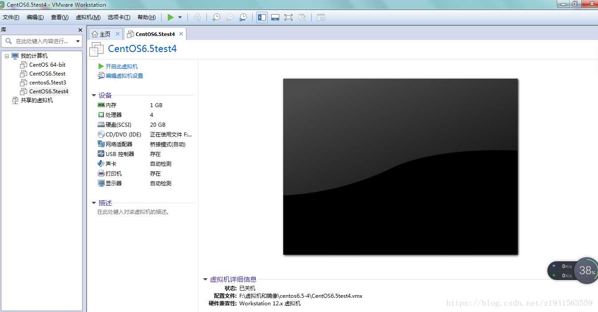Collapse the 虚拟机详细信息 section
Image resolution: width=598 pixels, height=312 pixels.
click(205, 280)
